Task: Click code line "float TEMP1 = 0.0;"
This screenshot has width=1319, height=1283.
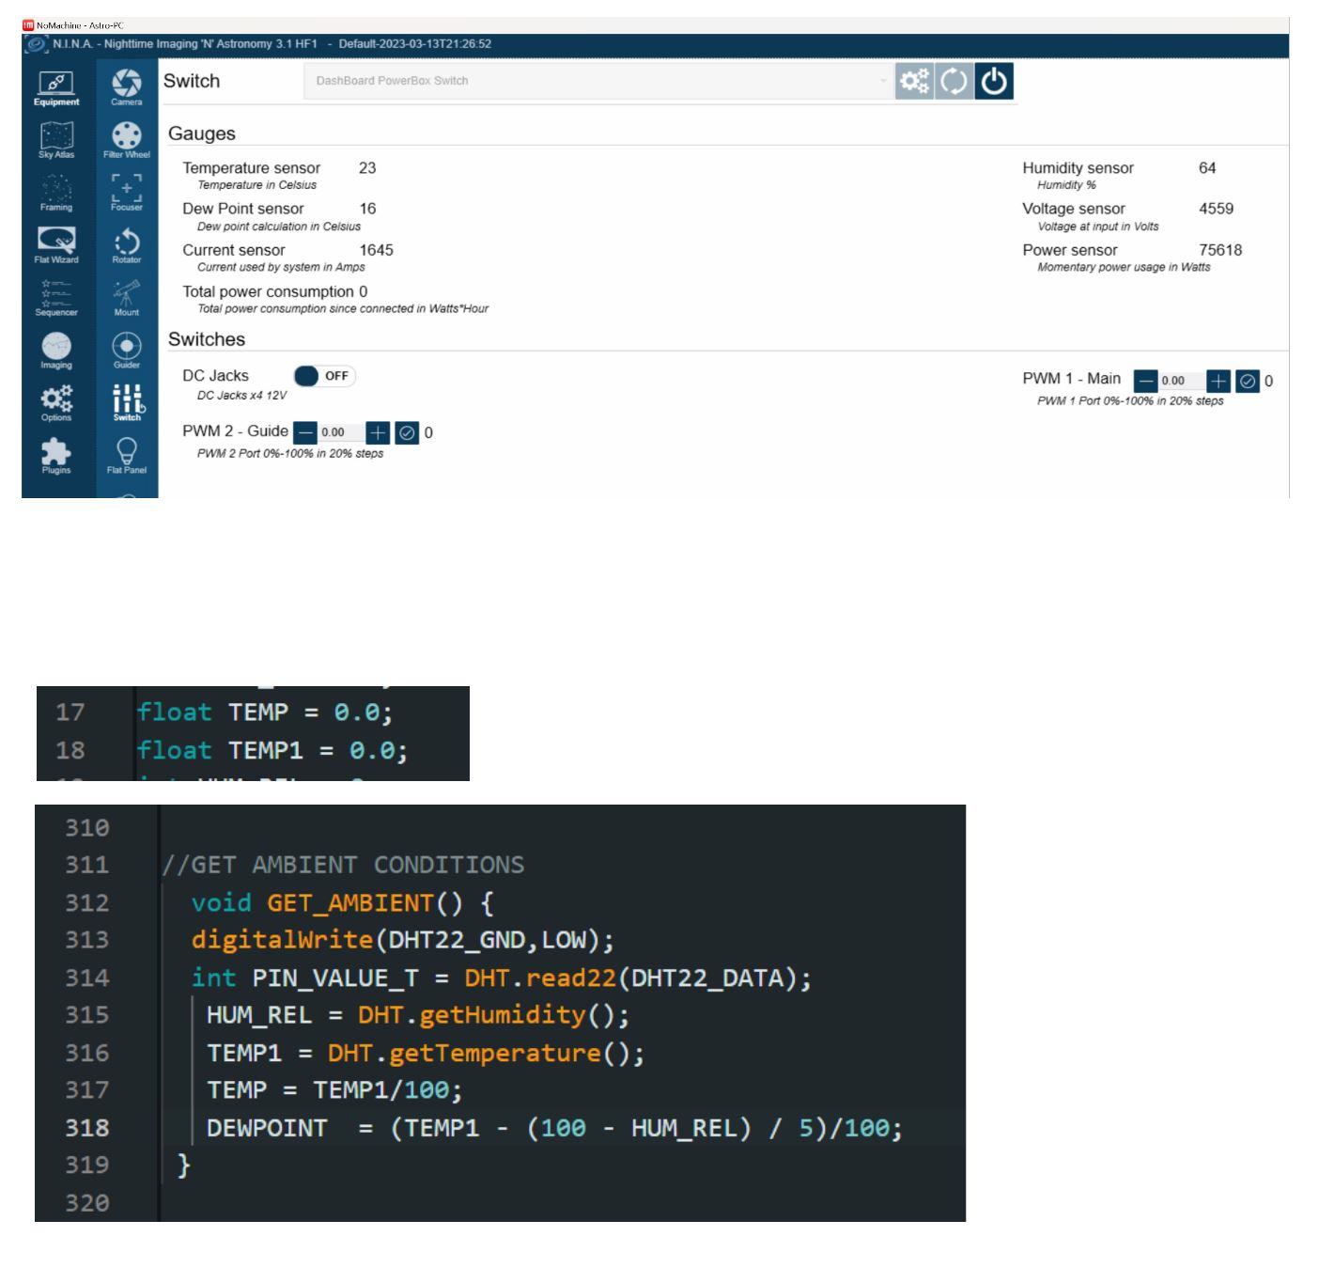Action: [272, 751]
